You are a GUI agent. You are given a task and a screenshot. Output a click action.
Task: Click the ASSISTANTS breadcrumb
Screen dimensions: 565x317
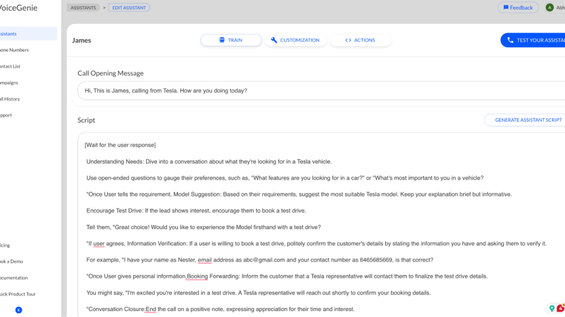pos(84,7)
